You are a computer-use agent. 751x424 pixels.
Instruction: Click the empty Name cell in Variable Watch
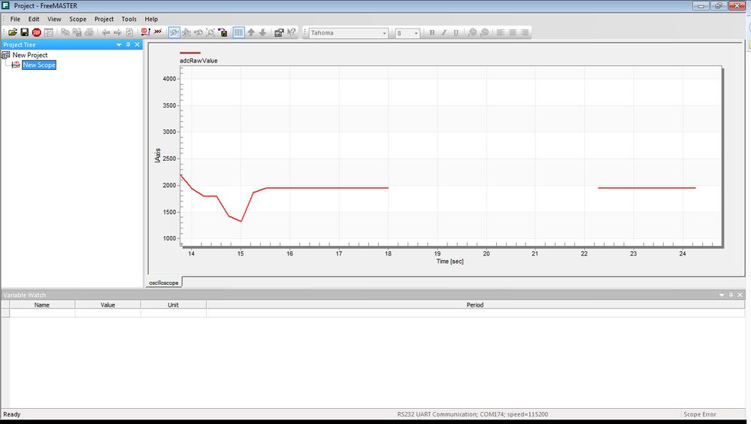42,313
